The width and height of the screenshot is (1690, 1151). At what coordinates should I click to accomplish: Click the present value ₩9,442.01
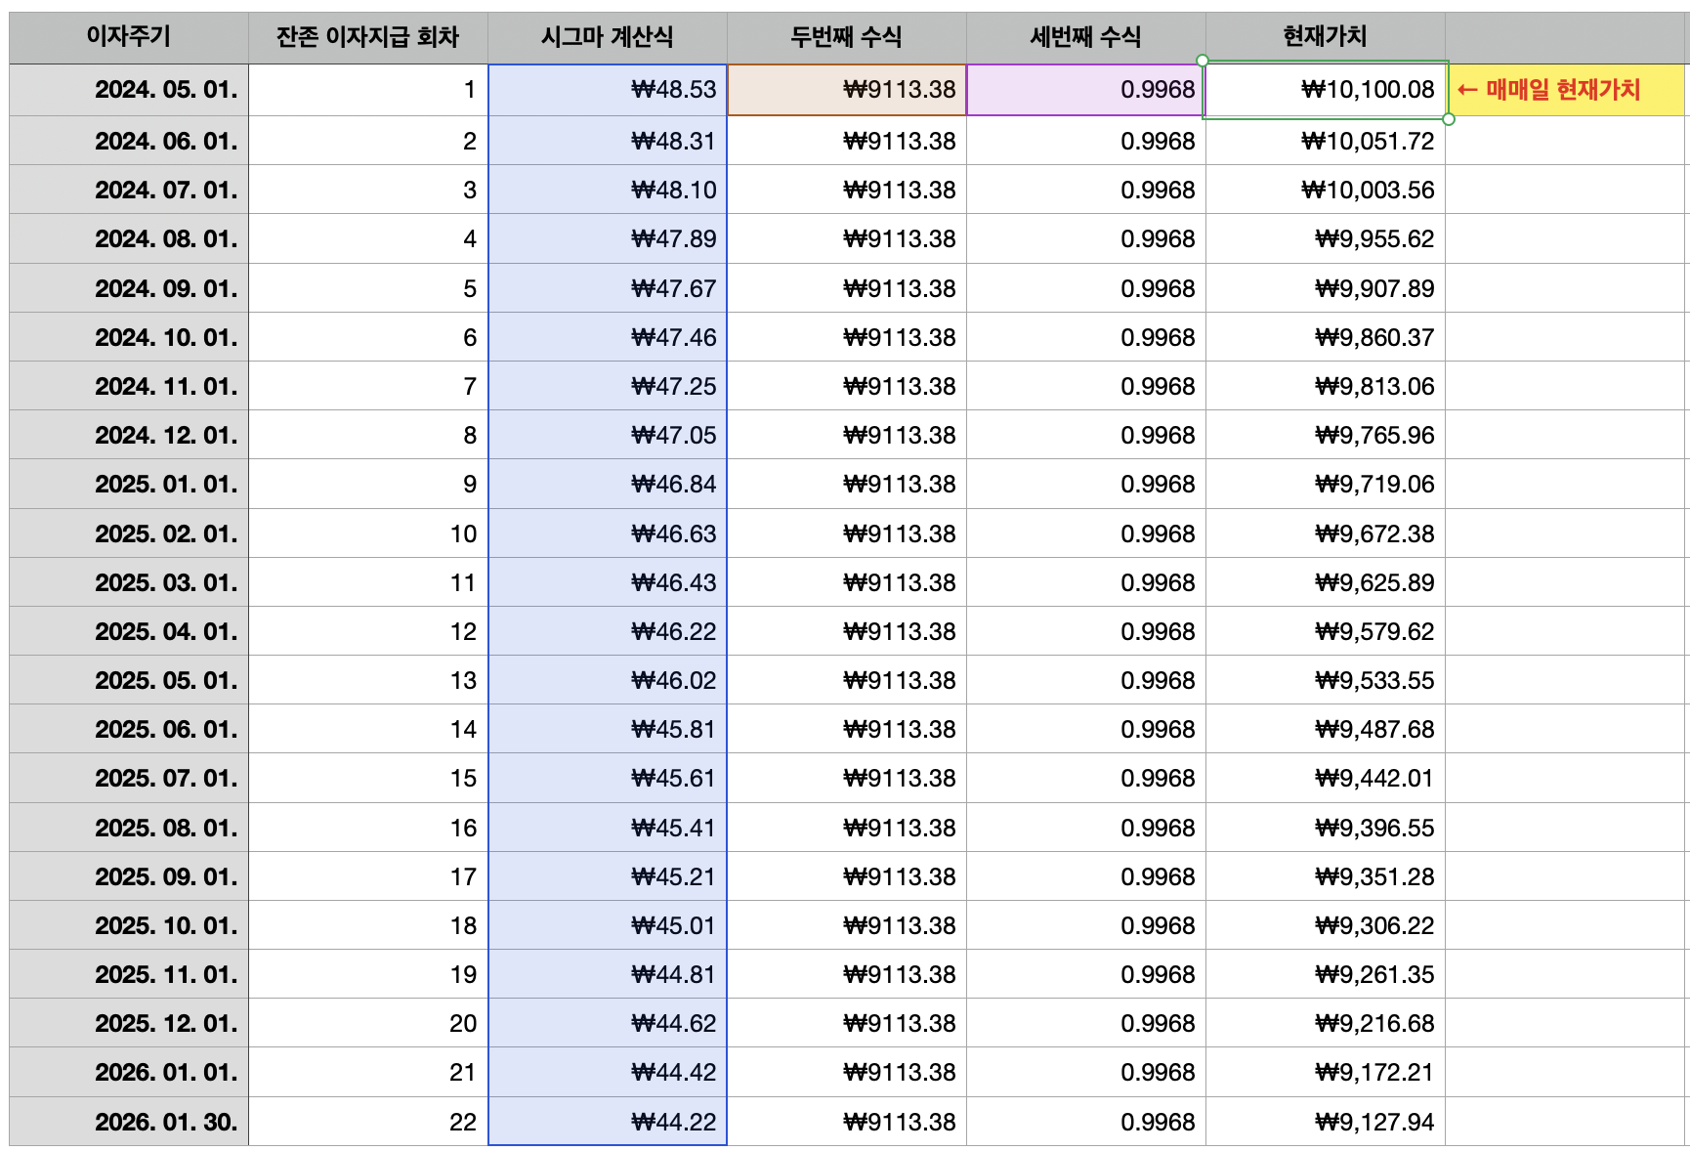(1326, 778)
